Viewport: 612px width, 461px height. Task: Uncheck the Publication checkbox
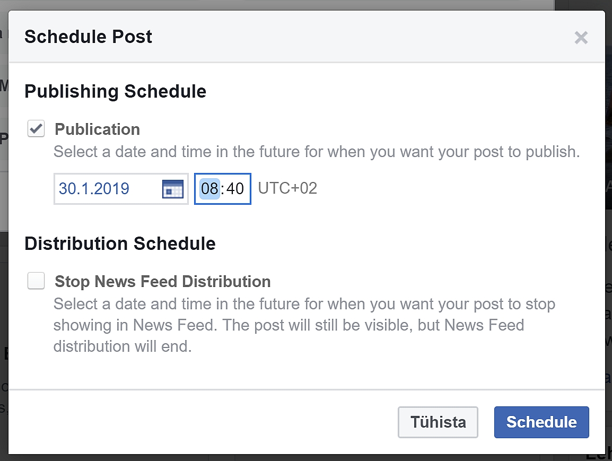[36, 129]
